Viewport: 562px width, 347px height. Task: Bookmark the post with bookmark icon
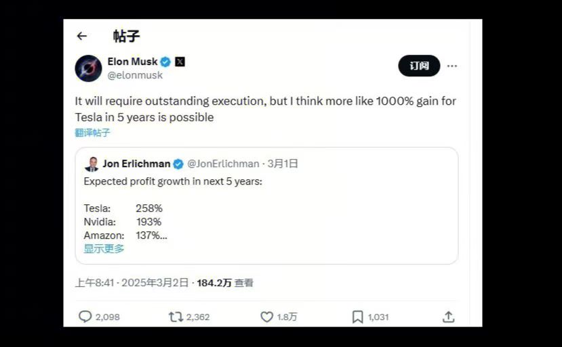pos(357,317)
